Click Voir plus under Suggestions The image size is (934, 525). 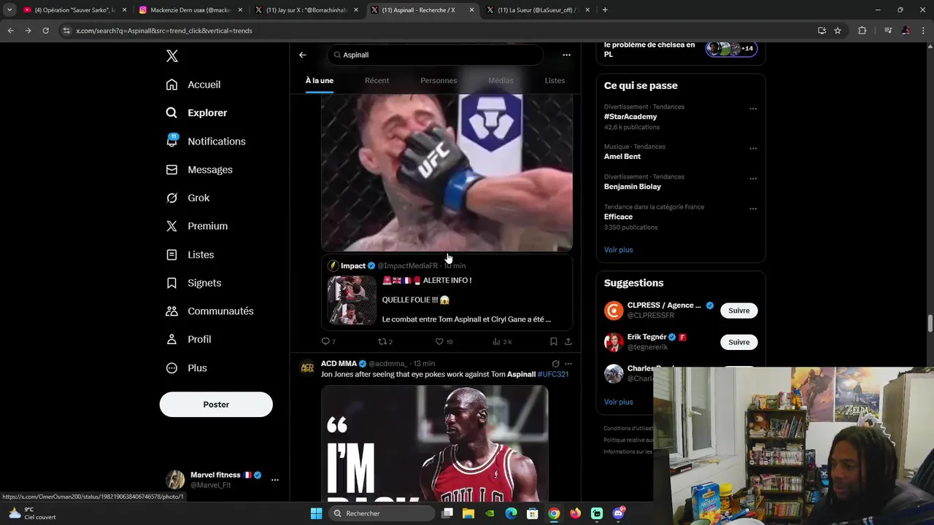pos(618,402)
